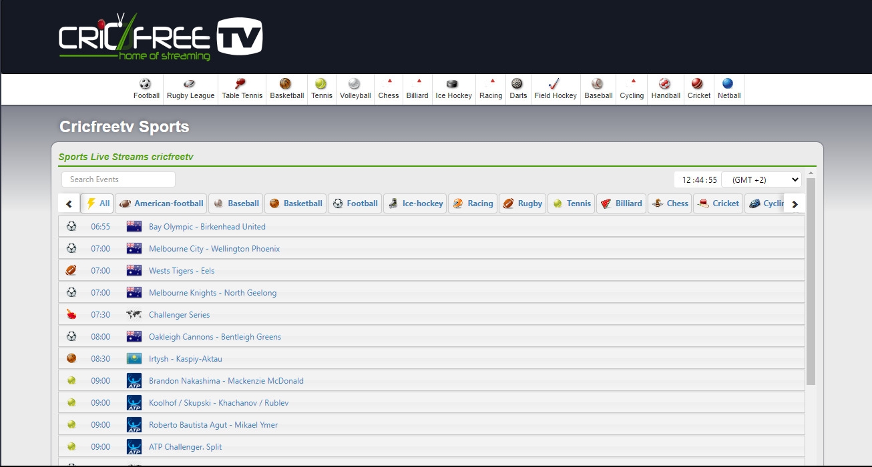Filter events by Rugby tab

click(522, 203)
